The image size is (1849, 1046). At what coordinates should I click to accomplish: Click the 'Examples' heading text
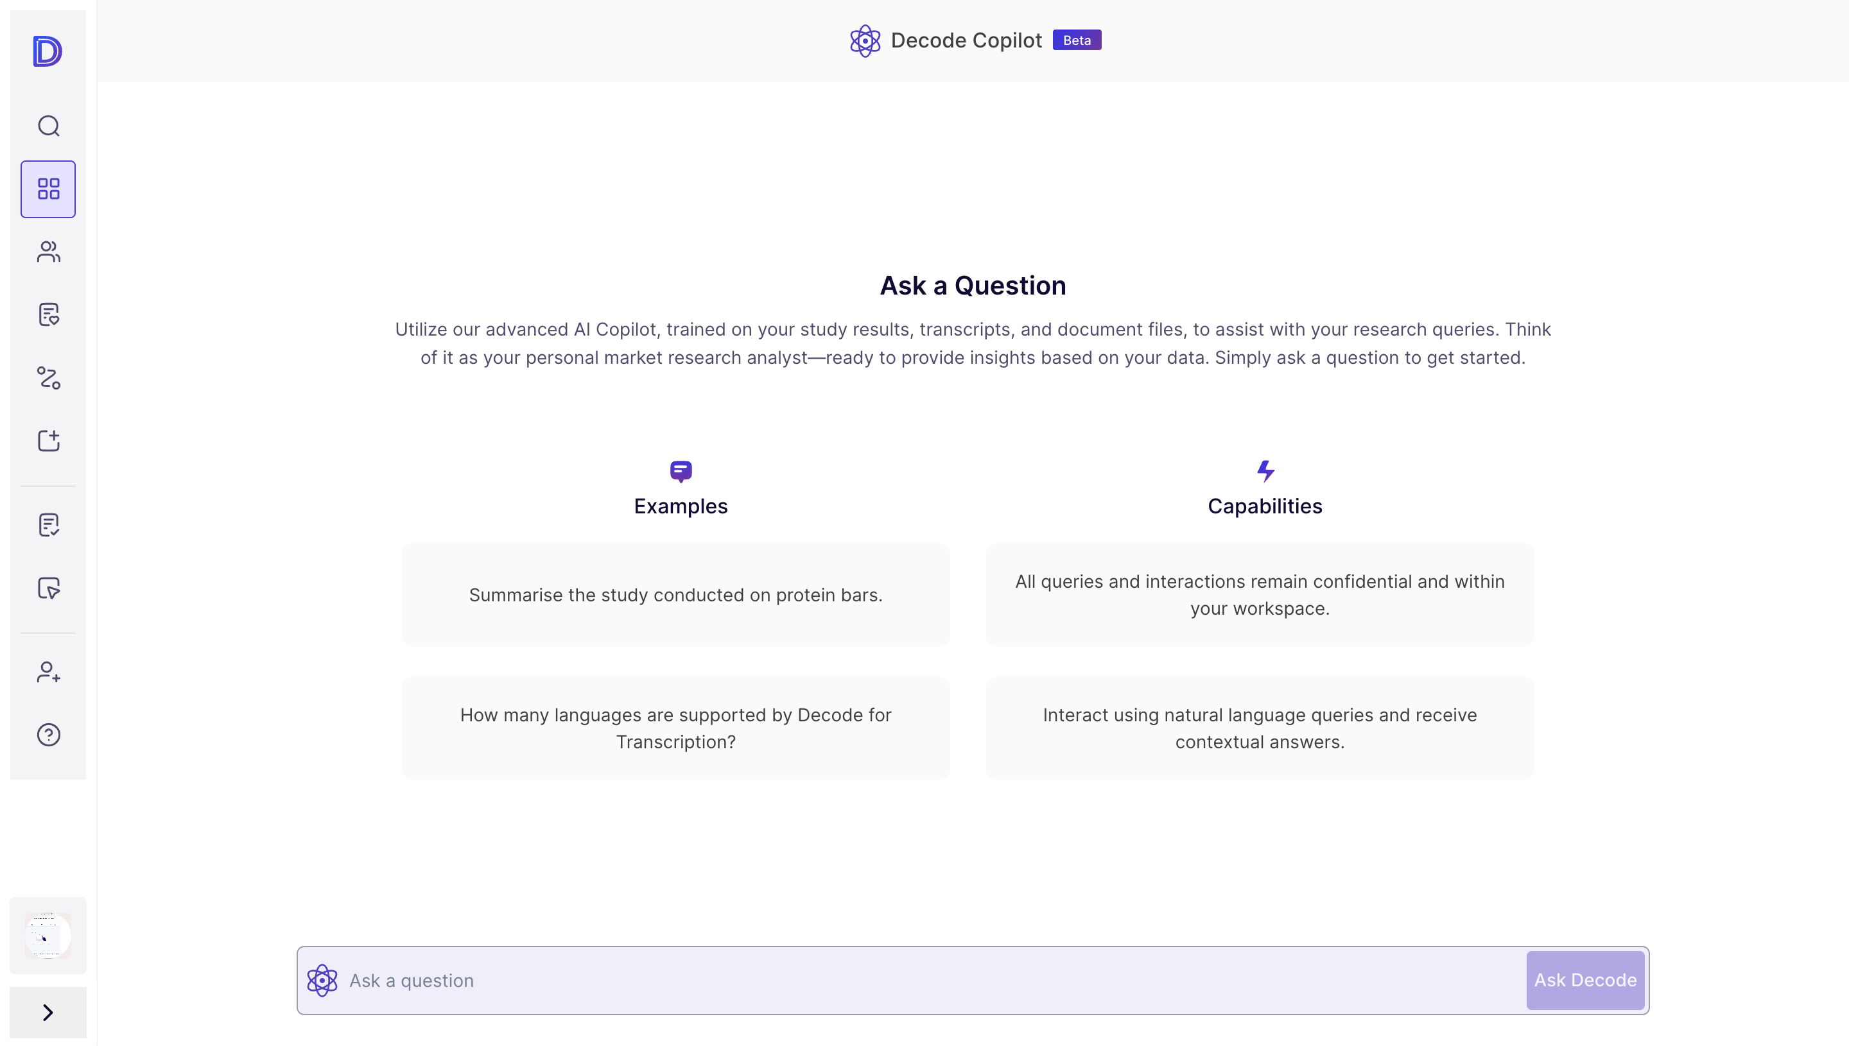coord(681,506)
